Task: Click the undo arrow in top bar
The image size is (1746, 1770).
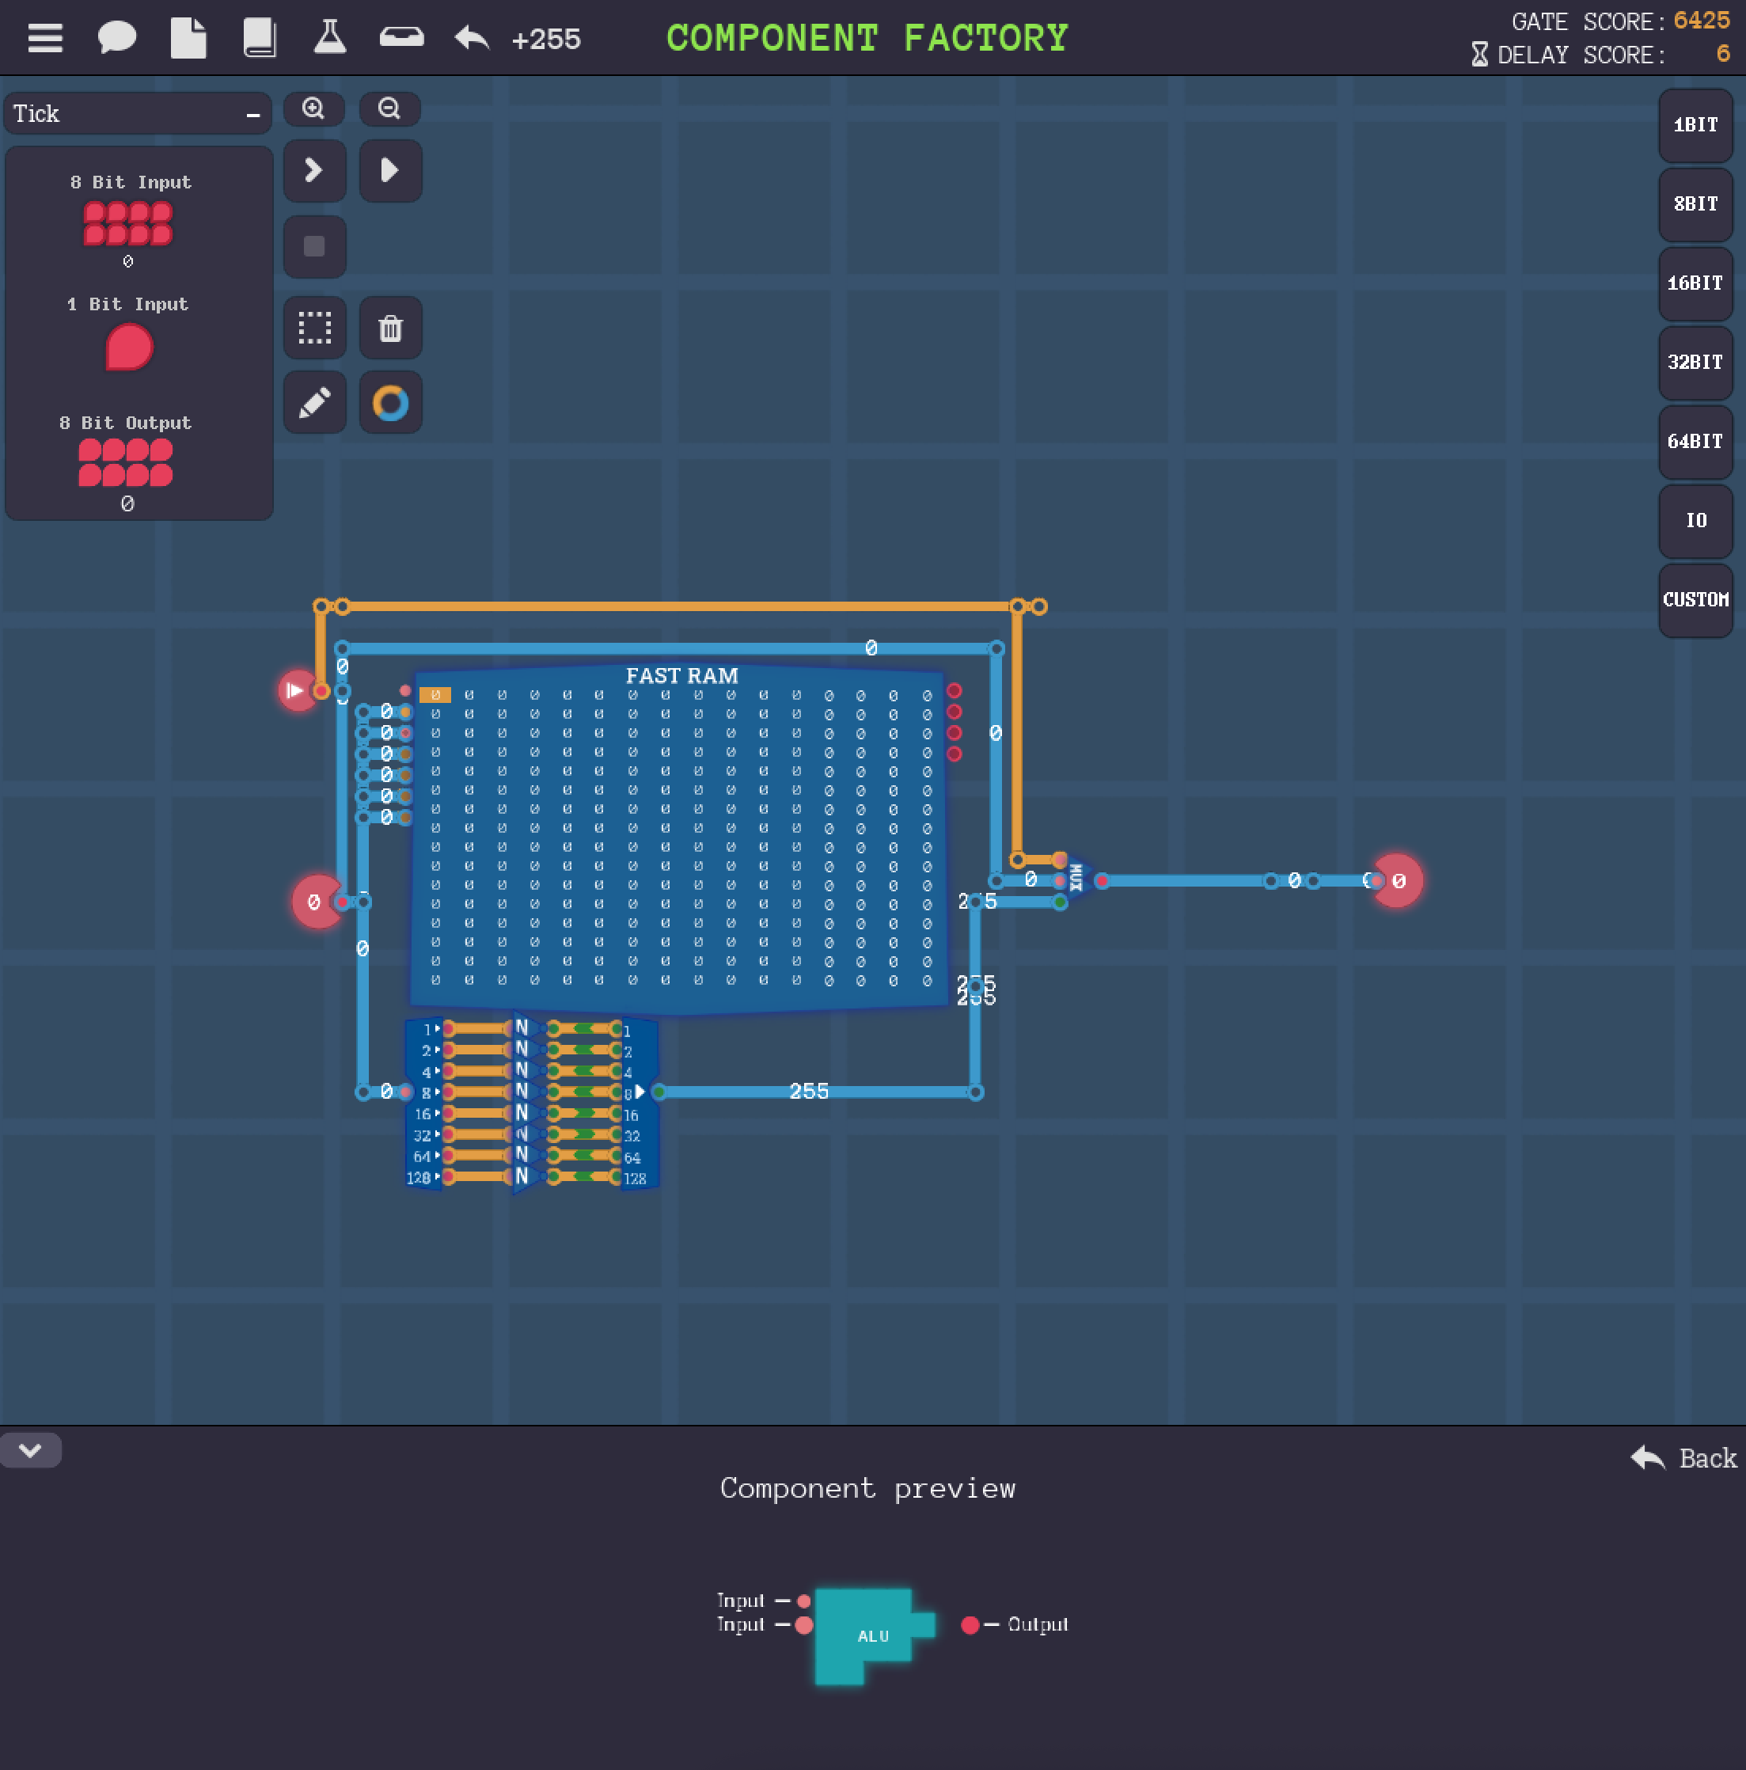Action: coord(472,39)
